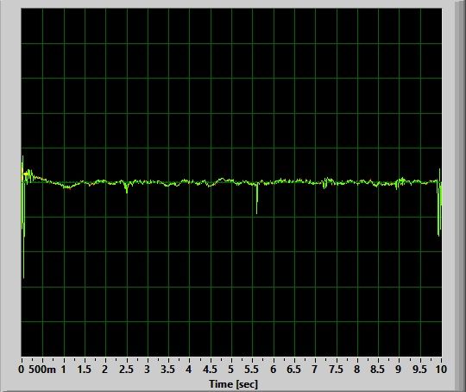Click the 0 label on time axis
Screen dimensions: 466x392
tap(21, 370)
